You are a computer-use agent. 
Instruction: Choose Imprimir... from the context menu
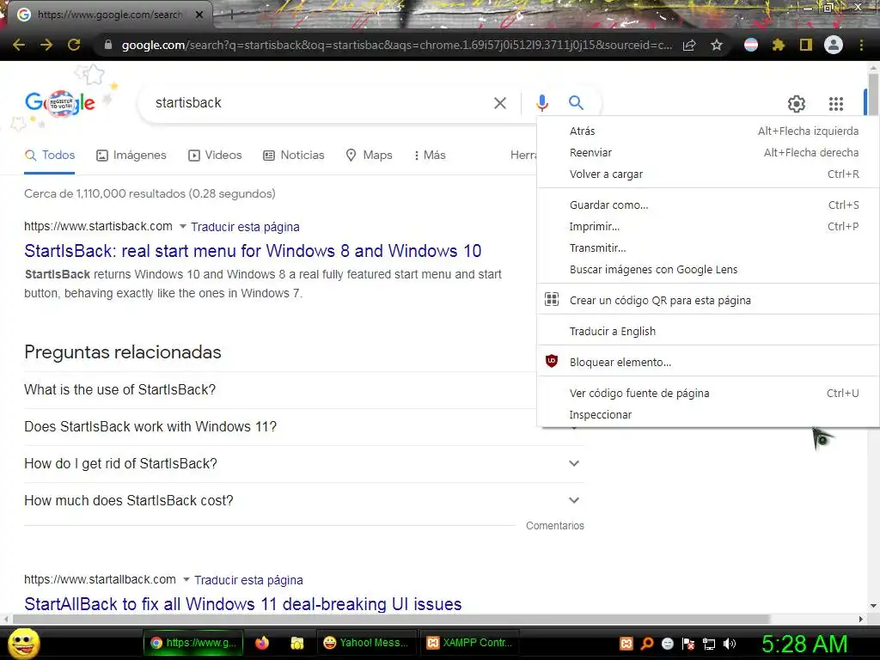click(x=708, y=226)
